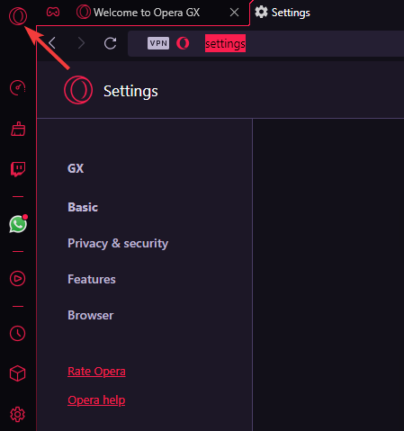This screenshot has width=404, height=431.
Task: Click the Opera icon in address bar
Action: point(183,43)
